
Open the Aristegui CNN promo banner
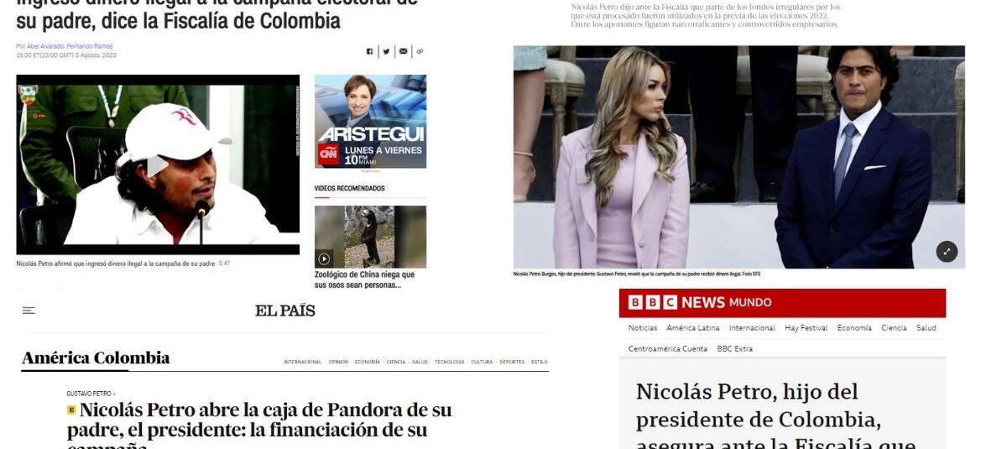370,122
